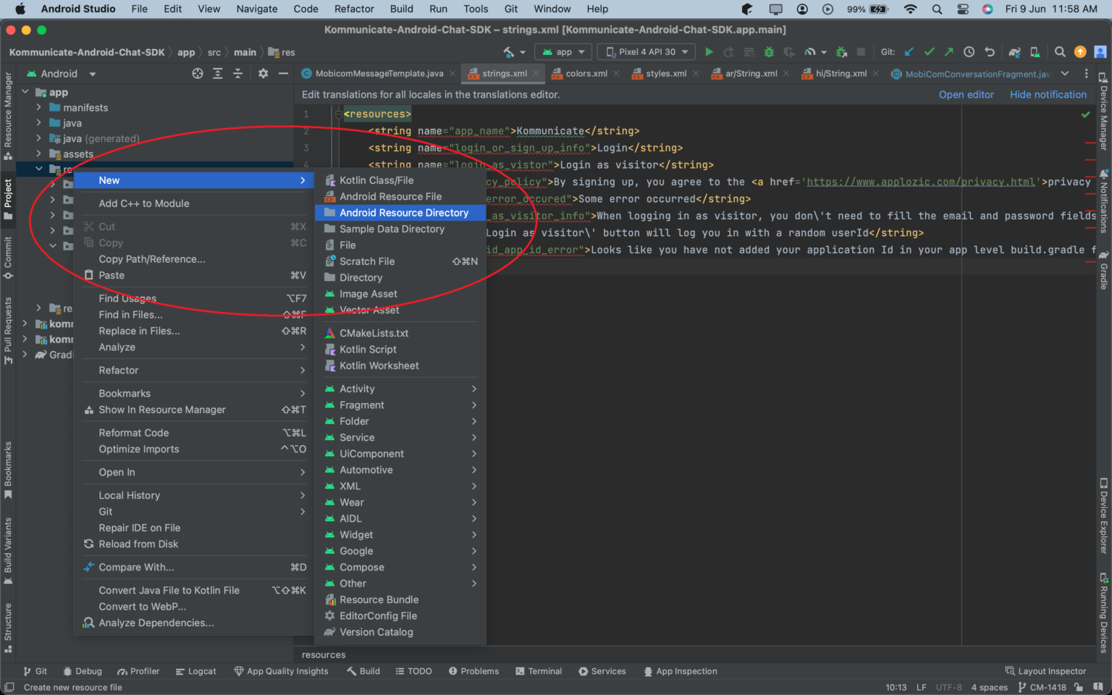
Task: Open the Resource Manager panel
Action: (8, 112)
